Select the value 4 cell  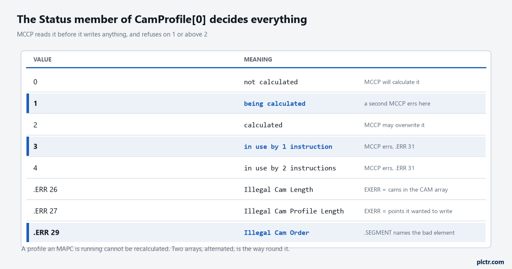[35, 168]
